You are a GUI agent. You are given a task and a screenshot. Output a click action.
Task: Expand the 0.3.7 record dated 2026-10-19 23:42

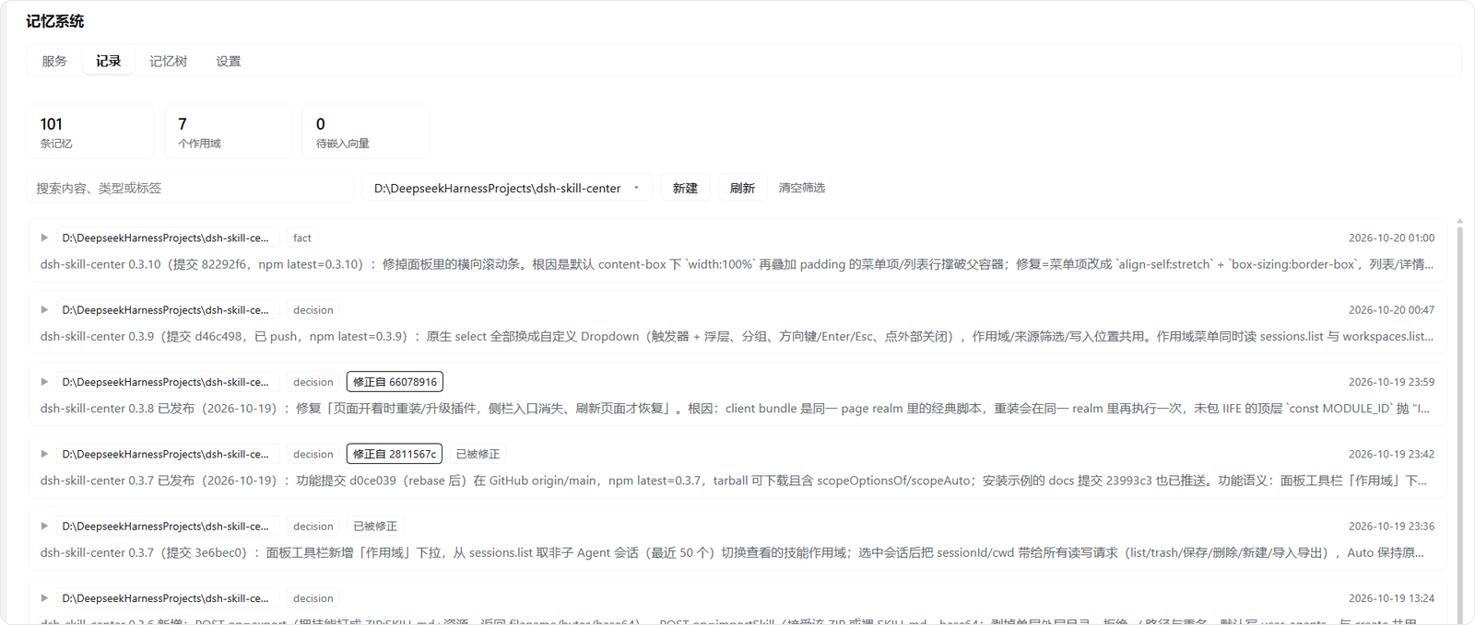click(x=44, y=454)
